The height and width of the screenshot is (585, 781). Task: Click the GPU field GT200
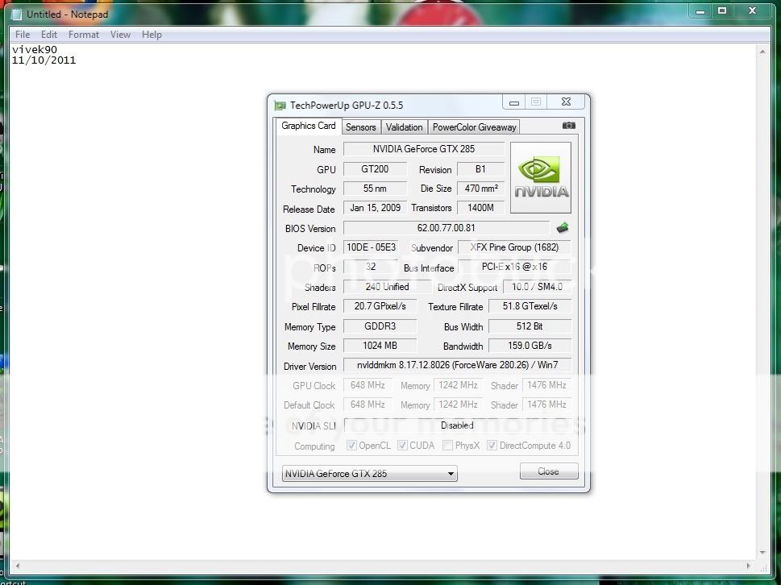[x=375, y=168]
